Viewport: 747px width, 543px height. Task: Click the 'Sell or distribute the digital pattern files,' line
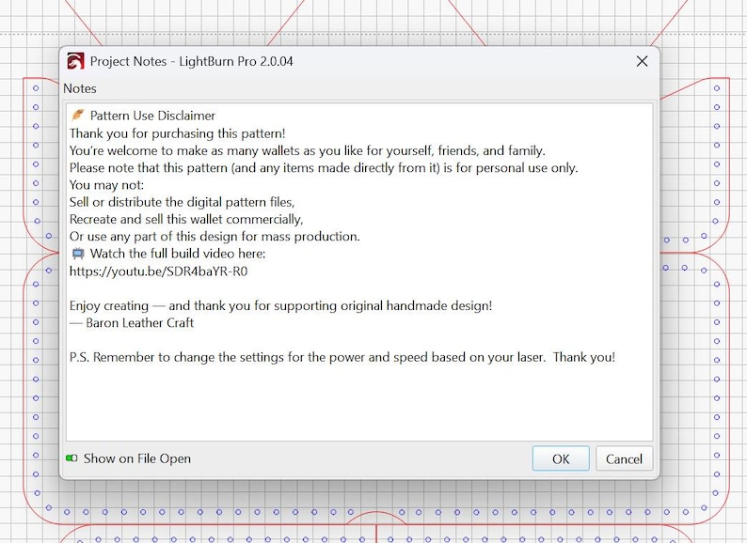pyautogui.click(x=182, y=202)
